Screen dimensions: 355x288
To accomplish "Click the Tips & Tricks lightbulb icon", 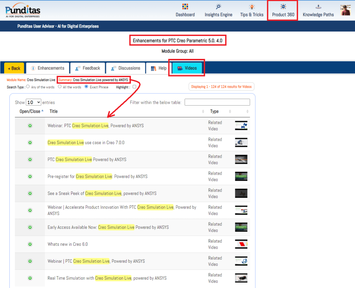I will point(252,7).
